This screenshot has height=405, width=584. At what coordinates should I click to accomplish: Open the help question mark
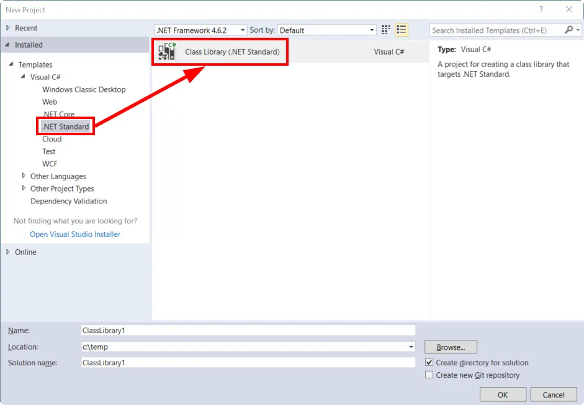541,10
